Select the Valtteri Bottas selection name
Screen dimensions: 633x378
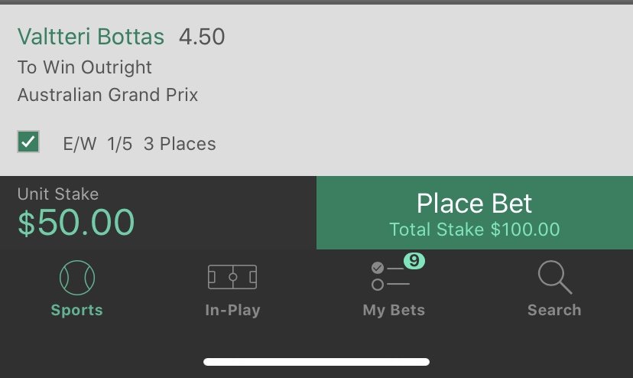click(x=91, y=37)
